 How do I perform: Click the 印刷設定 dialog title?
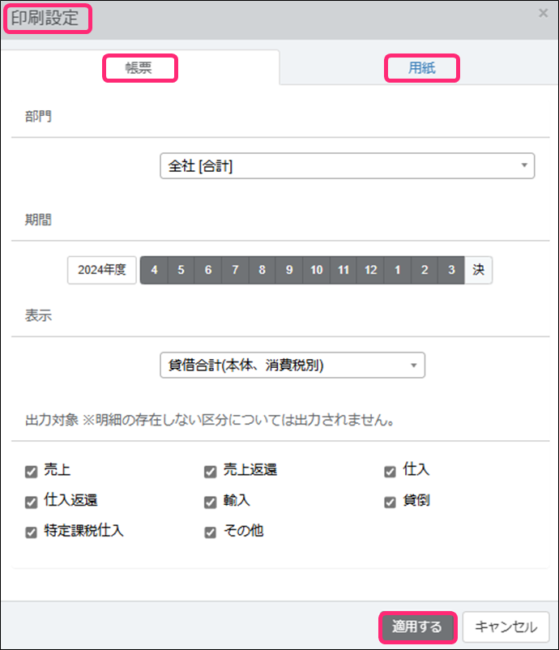pyautogui.click(x=45, y=19)
